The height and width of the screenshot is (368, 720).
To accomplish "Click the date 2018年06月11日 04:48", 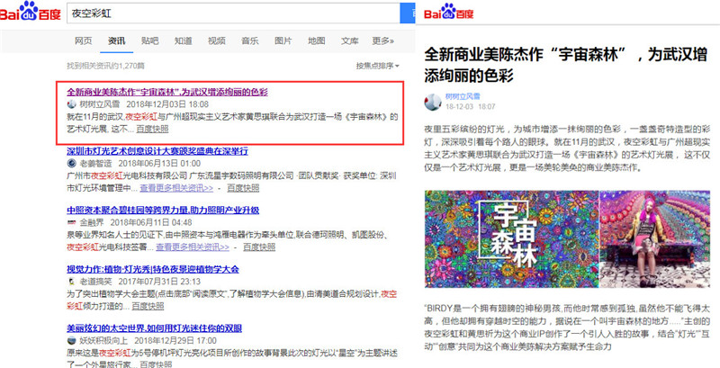I will tap(151, 222).
